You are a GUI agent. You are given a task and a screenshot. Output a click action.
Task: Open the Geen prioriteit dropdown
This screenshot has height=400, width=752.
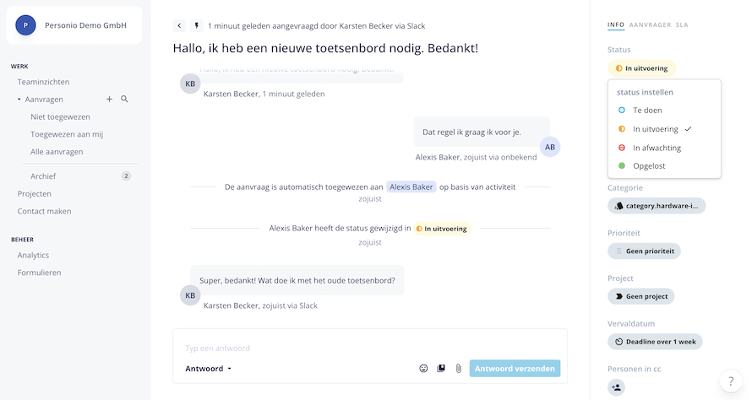click(x=644, y=251)
